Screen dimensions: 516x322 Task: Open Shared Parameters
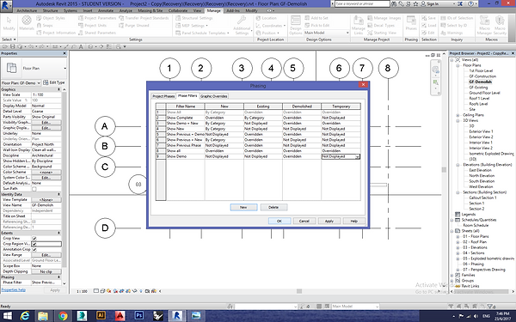click(96, 33)
